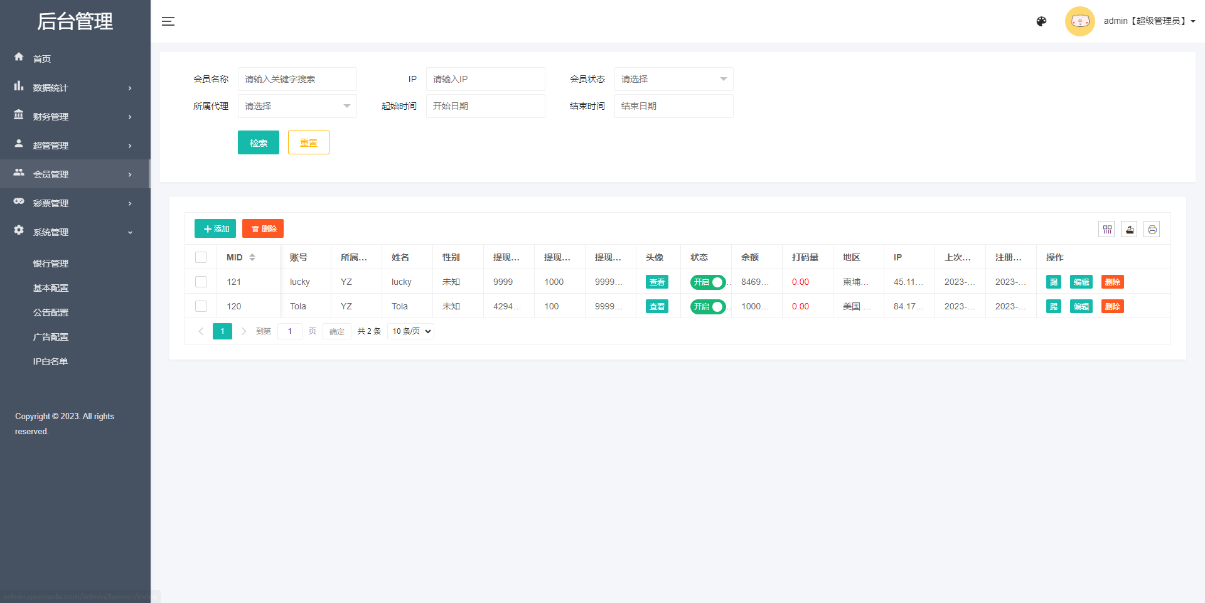Change the 10 条/页 page size selector
This screenshot has width=1205, height=603.
pos(411,331)
